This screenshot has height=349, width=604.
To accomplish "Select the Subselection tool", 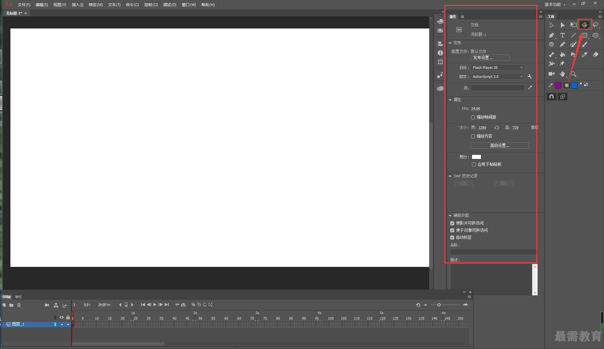I will click(563, 25).
